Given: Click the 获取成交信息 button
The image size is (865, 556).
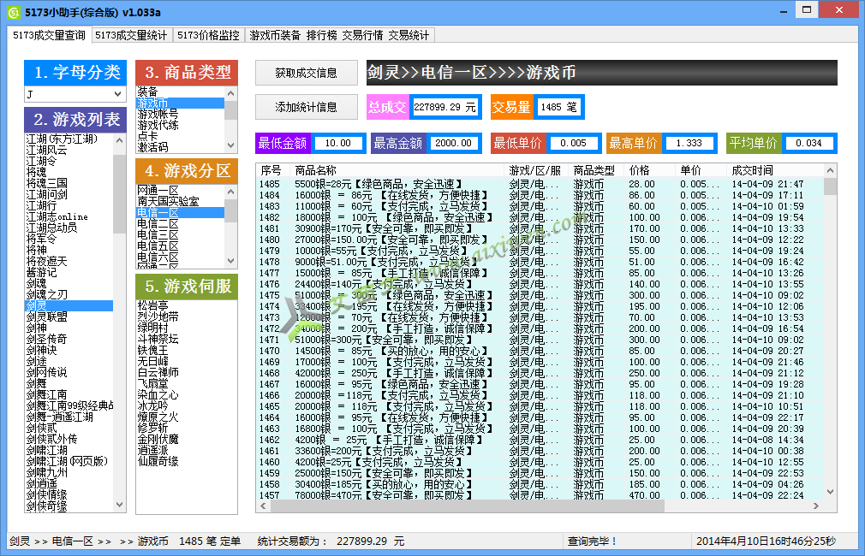Looking at the screenshot, I should point(306,73).
